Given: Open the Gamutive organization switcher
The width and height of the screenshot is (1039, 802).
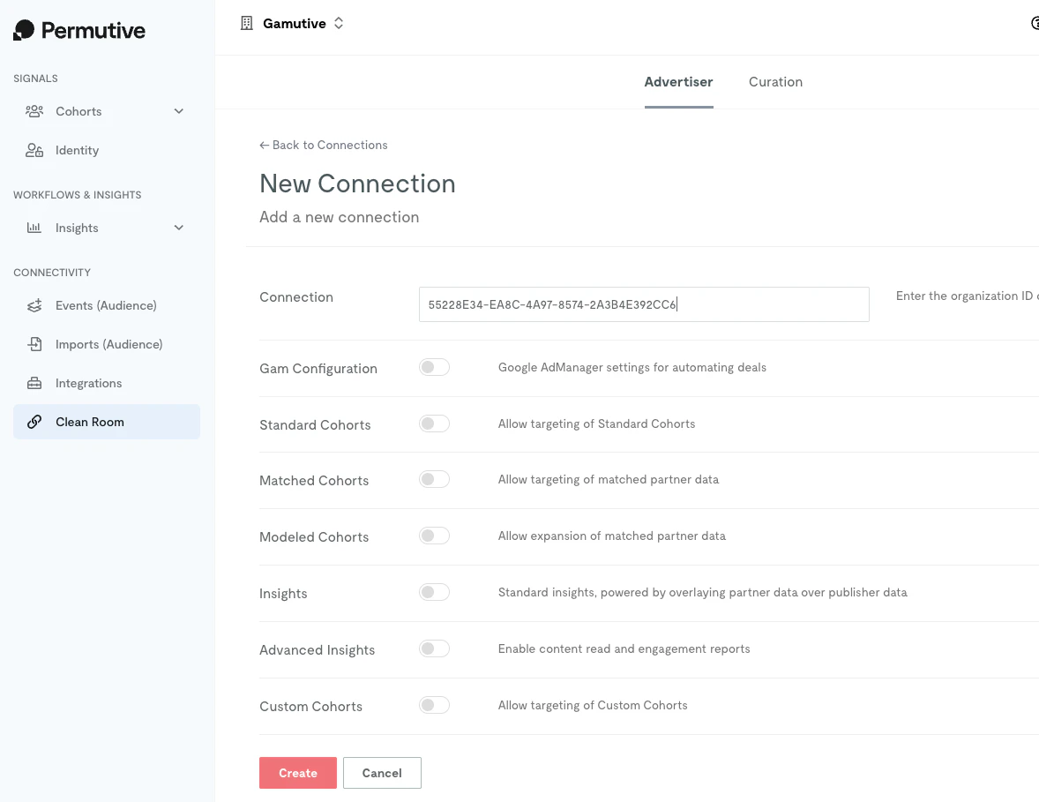Looking at the screenshot, I should (339, 23).
